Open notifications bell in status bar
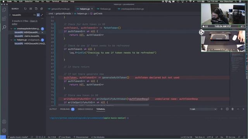Screen dimensions: 248x139 point(244,137)
